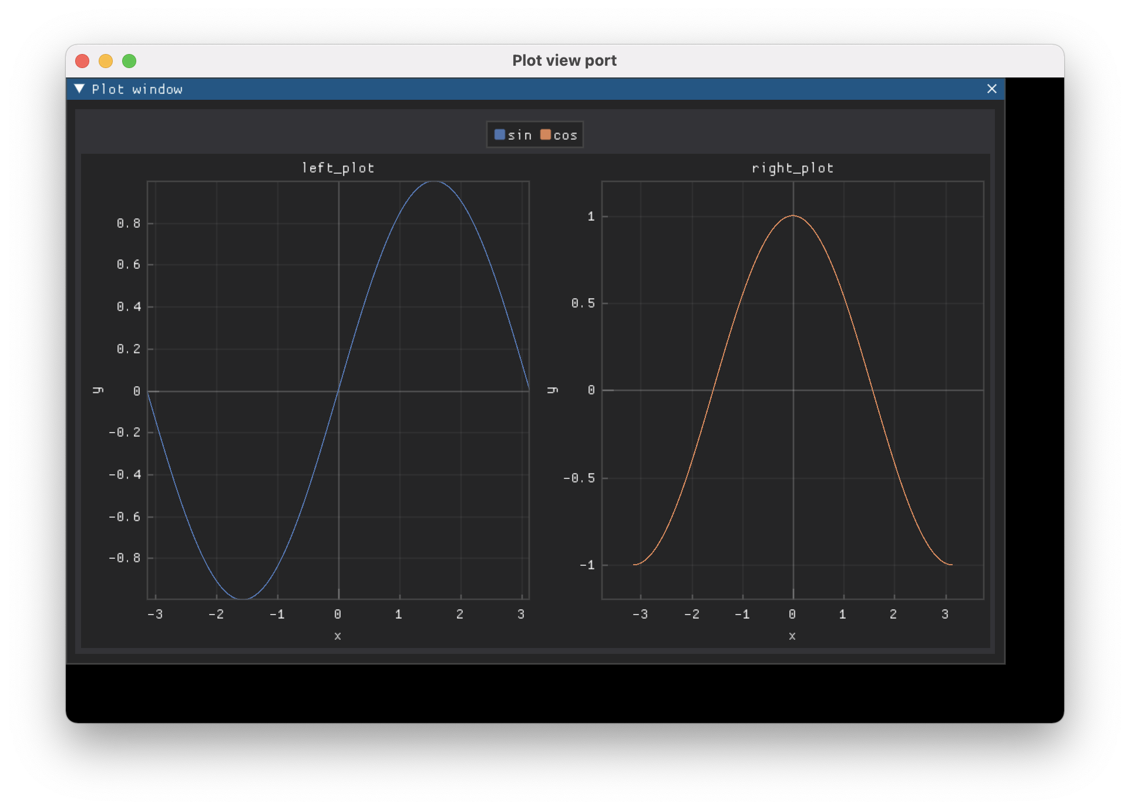The height and width of the screenshot is (810, 1130).
Task: Click the -0.5 tick on right plot
Action: [579, 478]
